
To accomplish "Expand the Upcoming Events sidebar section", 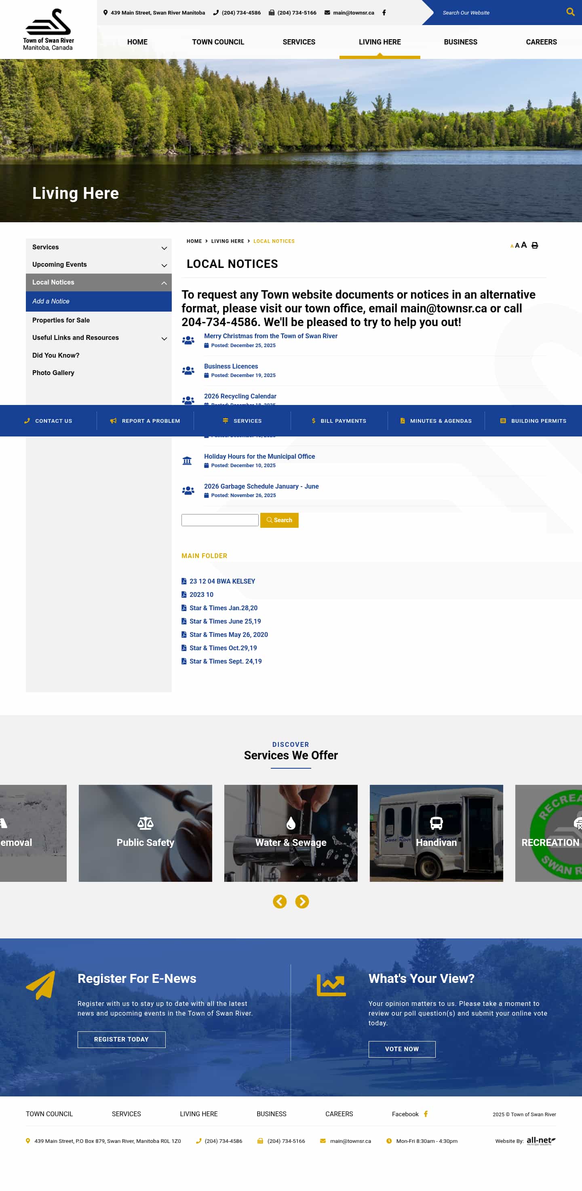I will (164, 266).
